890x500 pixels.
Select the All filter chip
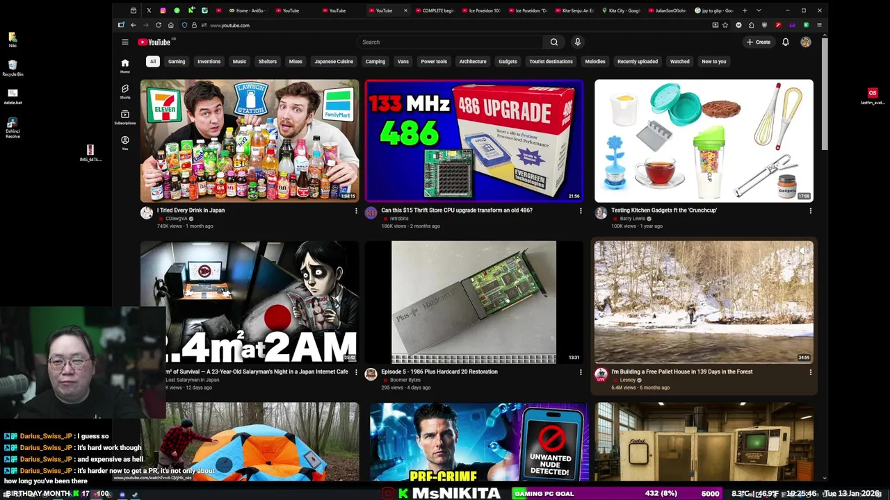pos(152,61)
